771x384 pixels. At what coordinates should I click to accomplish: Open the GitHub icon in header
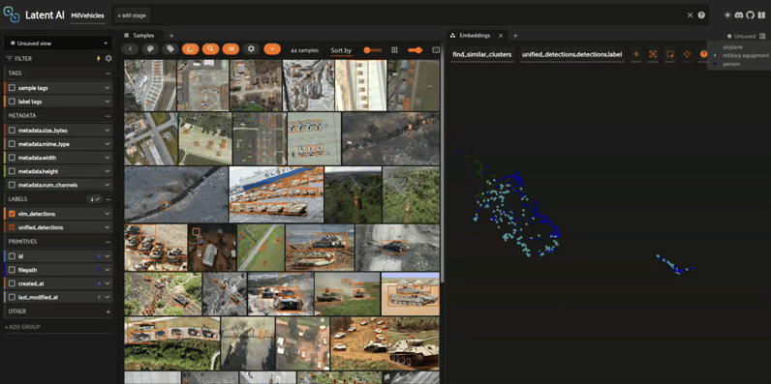(751, 15)
